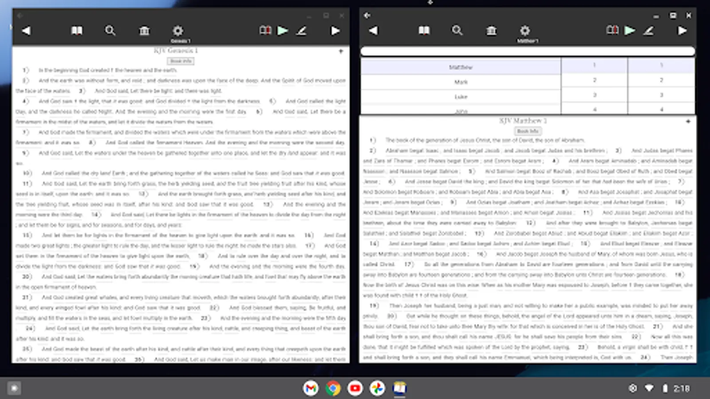Go to next chapter in Matthew window

[x=682, y=31]
